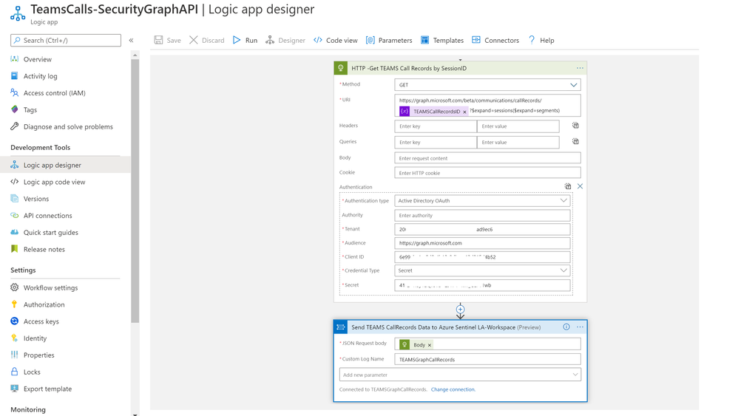Click the Logic app logo icon
The image size is (738, 416).
(18, 13)
